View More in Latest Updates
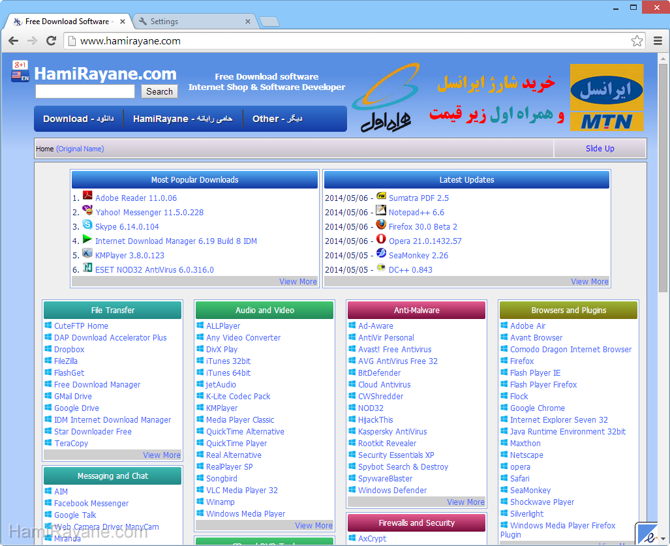This screenshot has height=546, width=670. tap(590, 282)
